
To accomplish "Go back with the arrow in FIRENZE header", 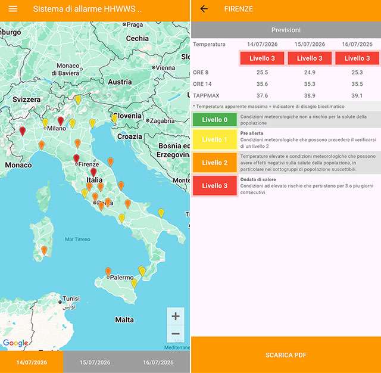I will [x=204, y=9].
